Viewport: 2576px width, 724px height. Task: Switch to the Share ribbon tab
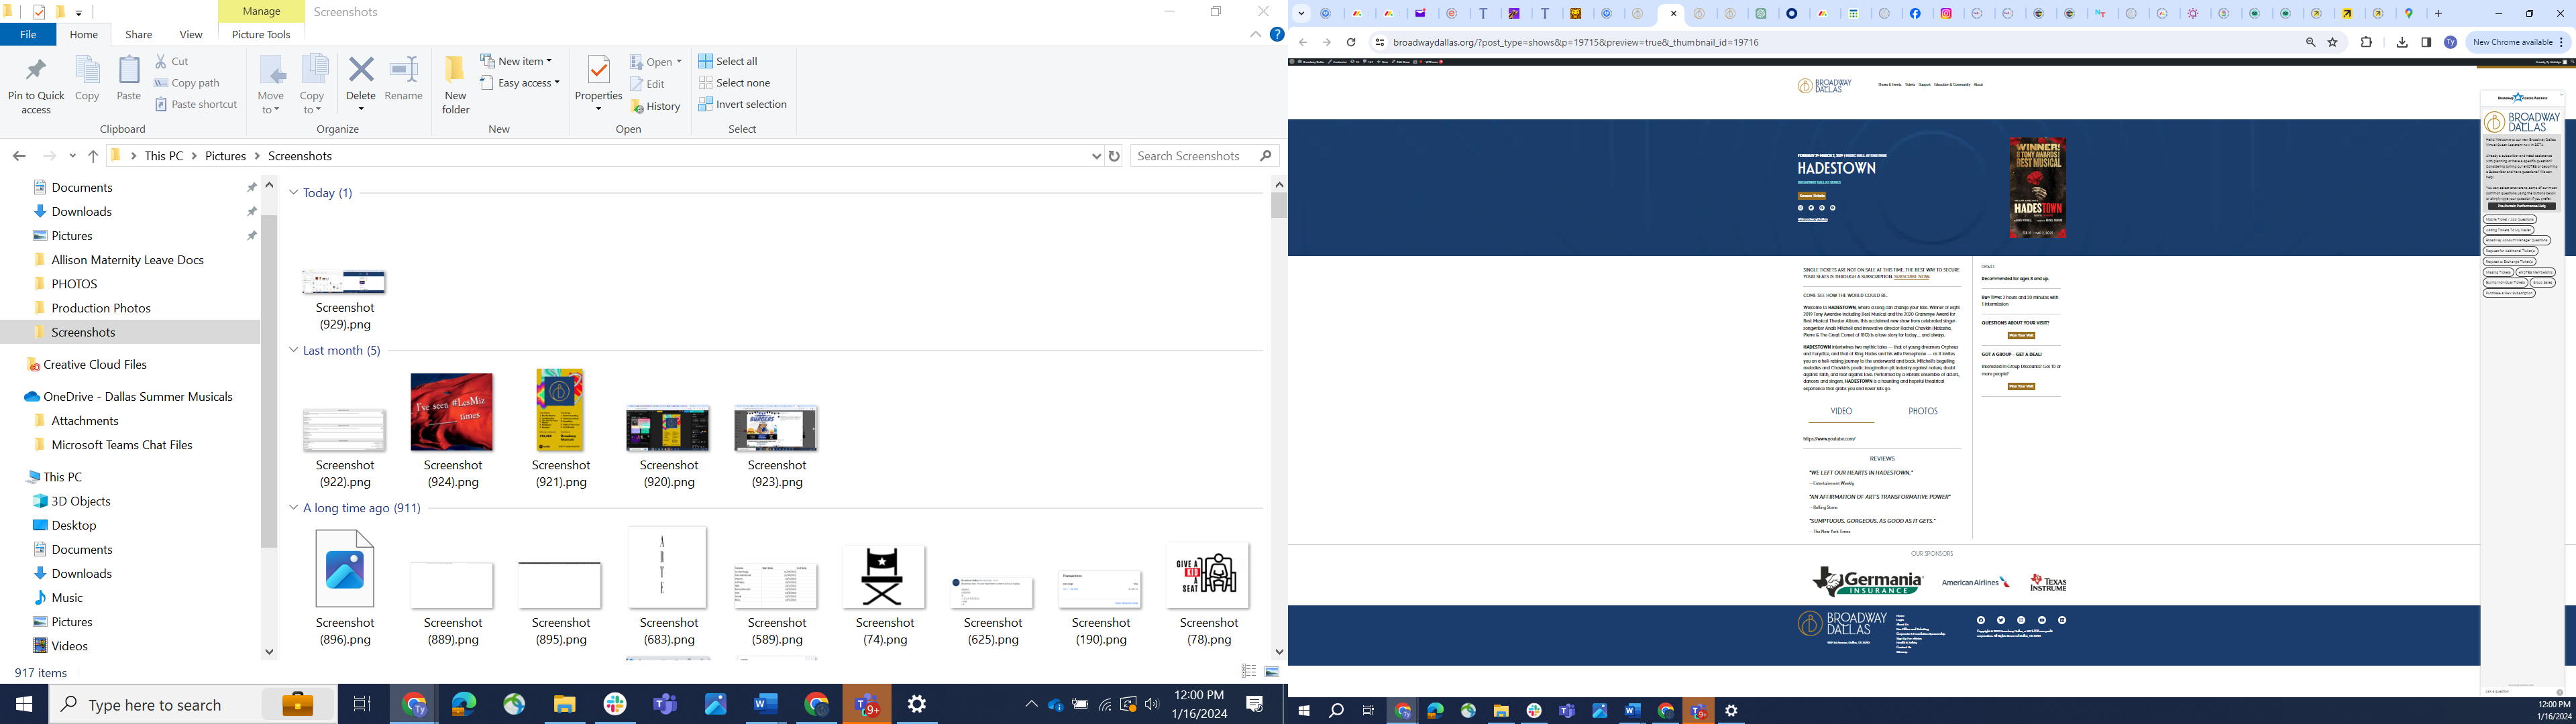138,34
